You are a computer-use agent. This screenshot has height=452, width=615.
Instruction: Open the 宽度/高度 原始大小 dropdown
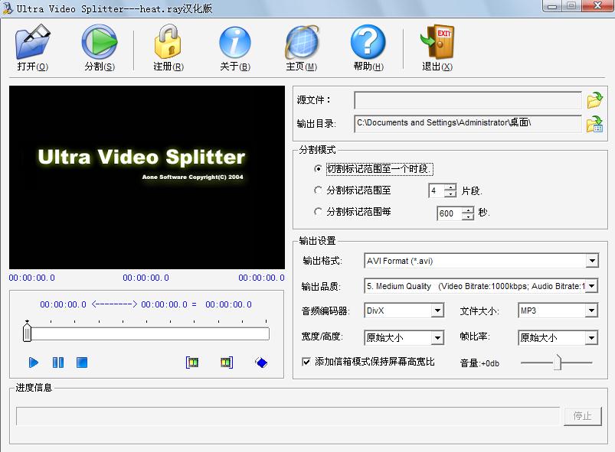(438, 338)
